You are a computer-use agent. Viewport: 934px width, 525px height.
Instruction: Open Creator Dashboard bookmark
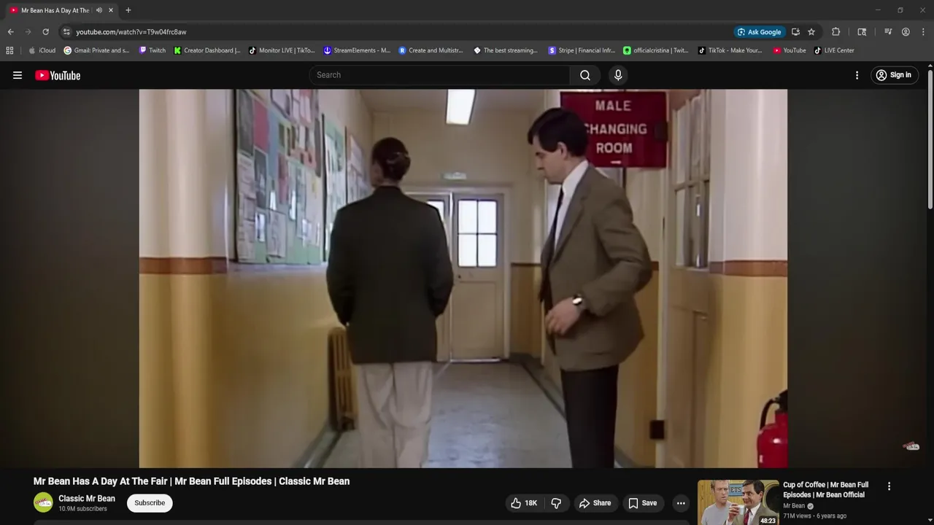[207, 50]
